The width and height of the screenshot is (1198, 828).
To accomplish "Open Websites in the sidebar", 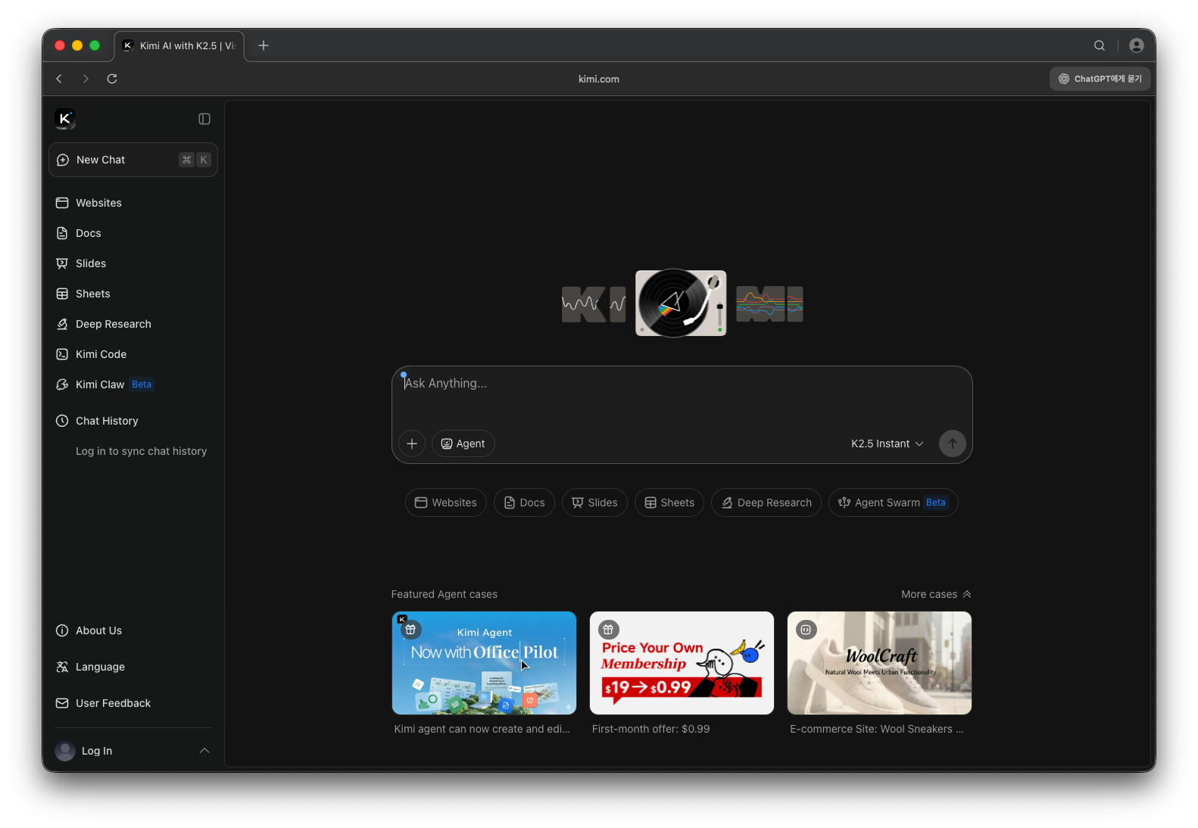I will click(x=133, y=203).
